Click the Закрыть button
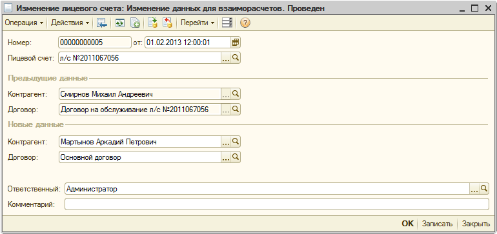497x234 pixels. coord(476,224)
